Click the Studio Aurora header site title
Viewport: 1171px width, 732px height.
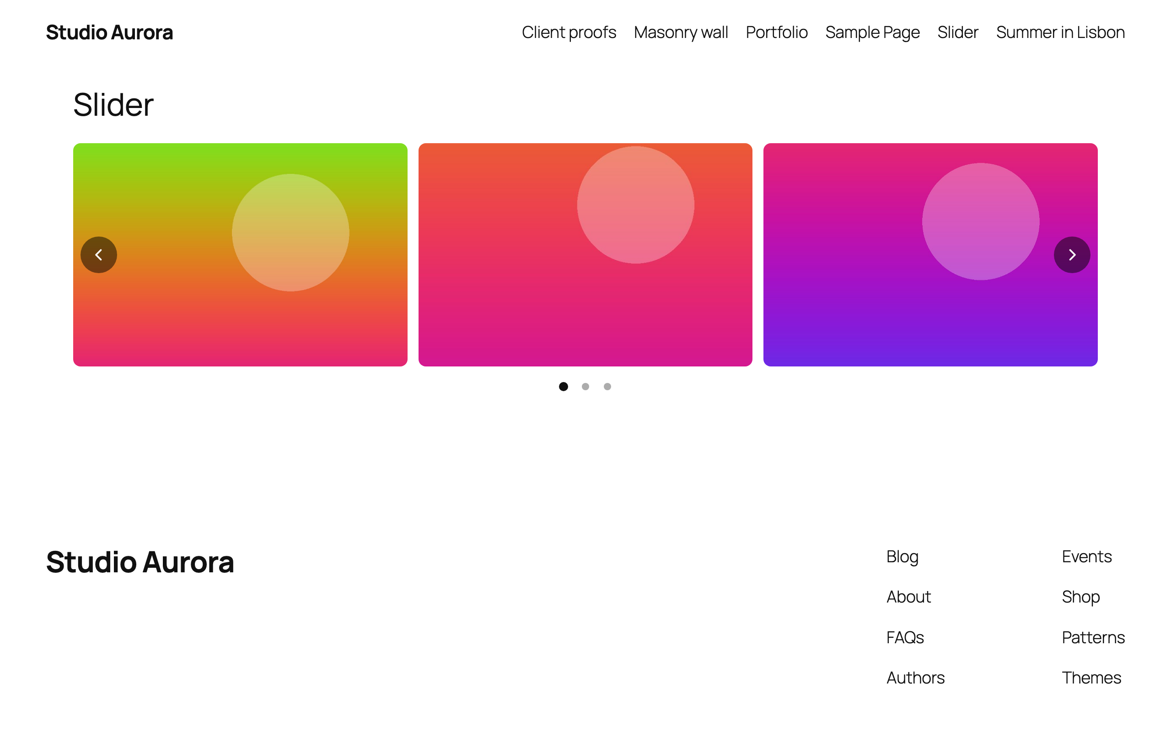tap(109, 32)
